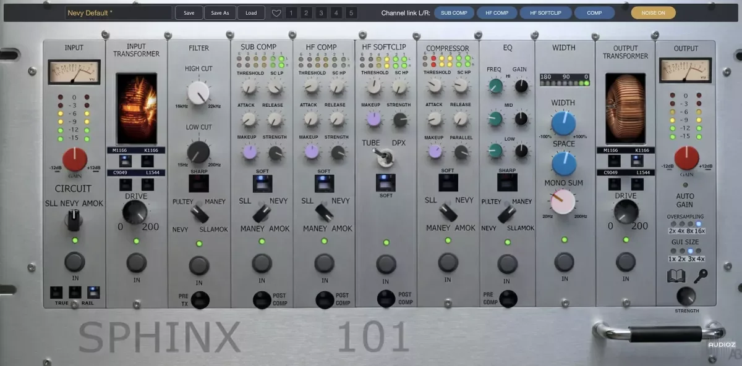Click the pink MONO SUM knob
This screenshot has height=366, width=742.
click(x=563, y=201)
